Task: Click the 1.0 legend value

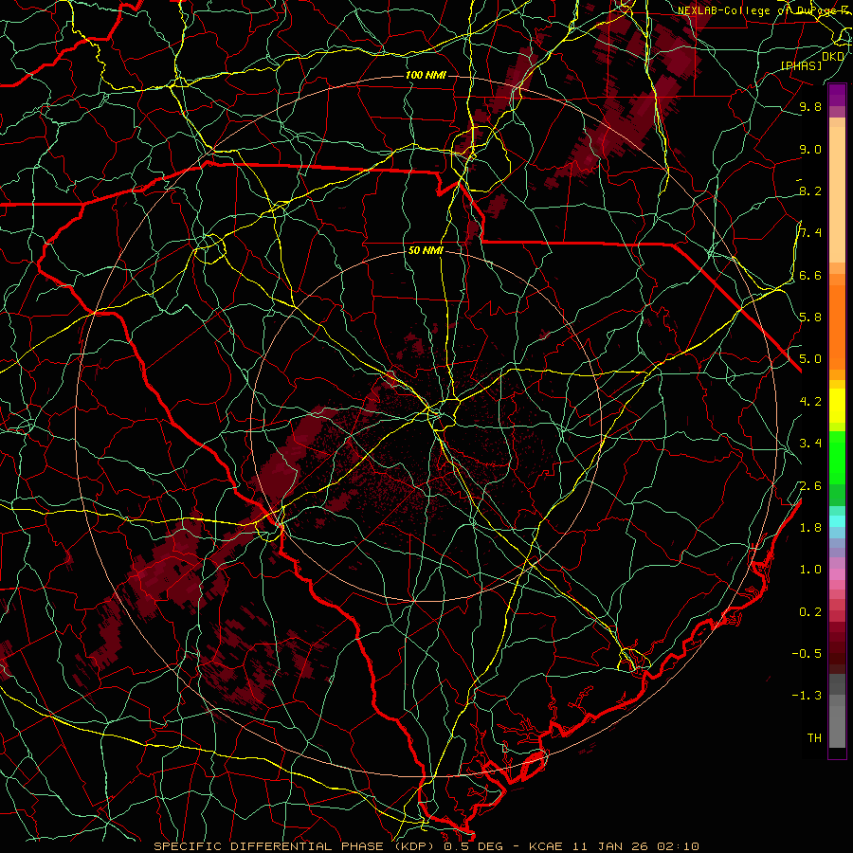Action: pos(810,570)
